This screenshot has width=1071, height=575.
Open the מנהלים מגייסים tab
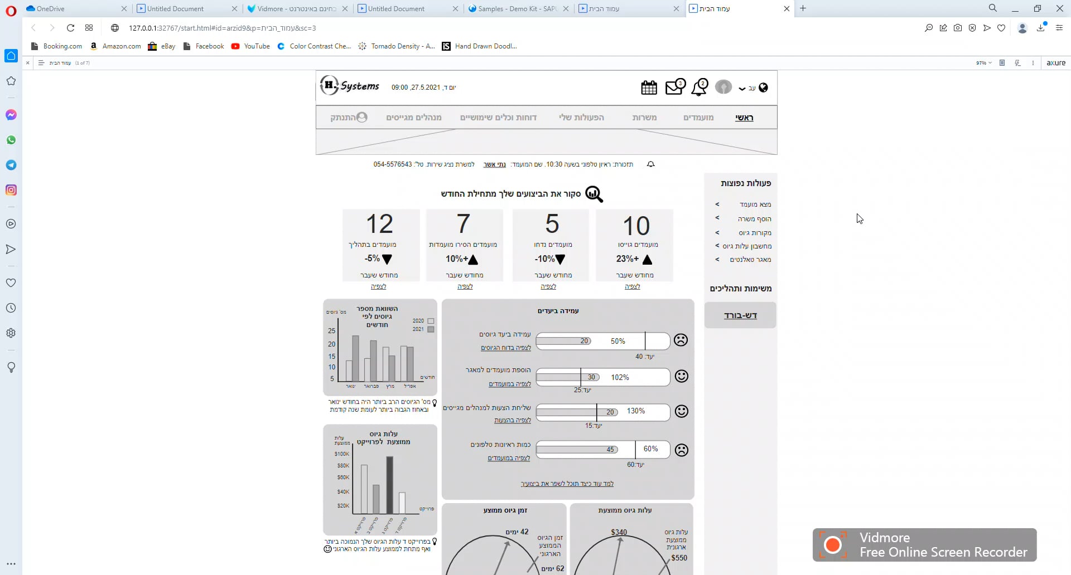tap(414, 118)
